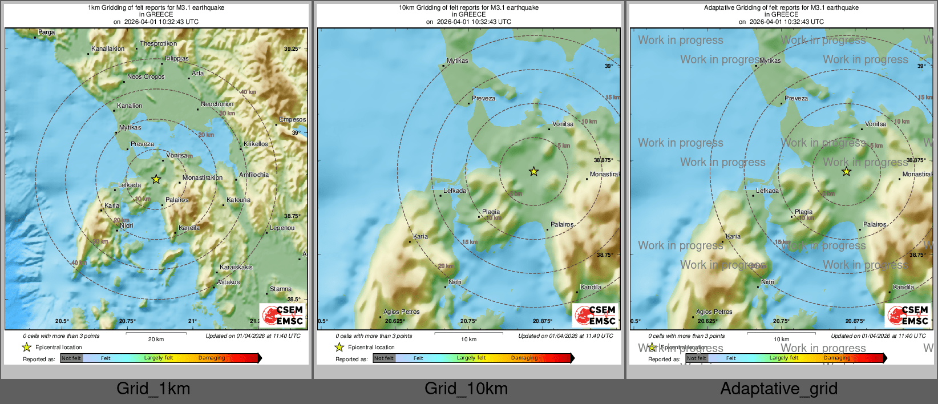Screen dimensions: 938x404
Task: Click the 'Filippias' label on the Grid_1km map
Action: coord(177,59)
